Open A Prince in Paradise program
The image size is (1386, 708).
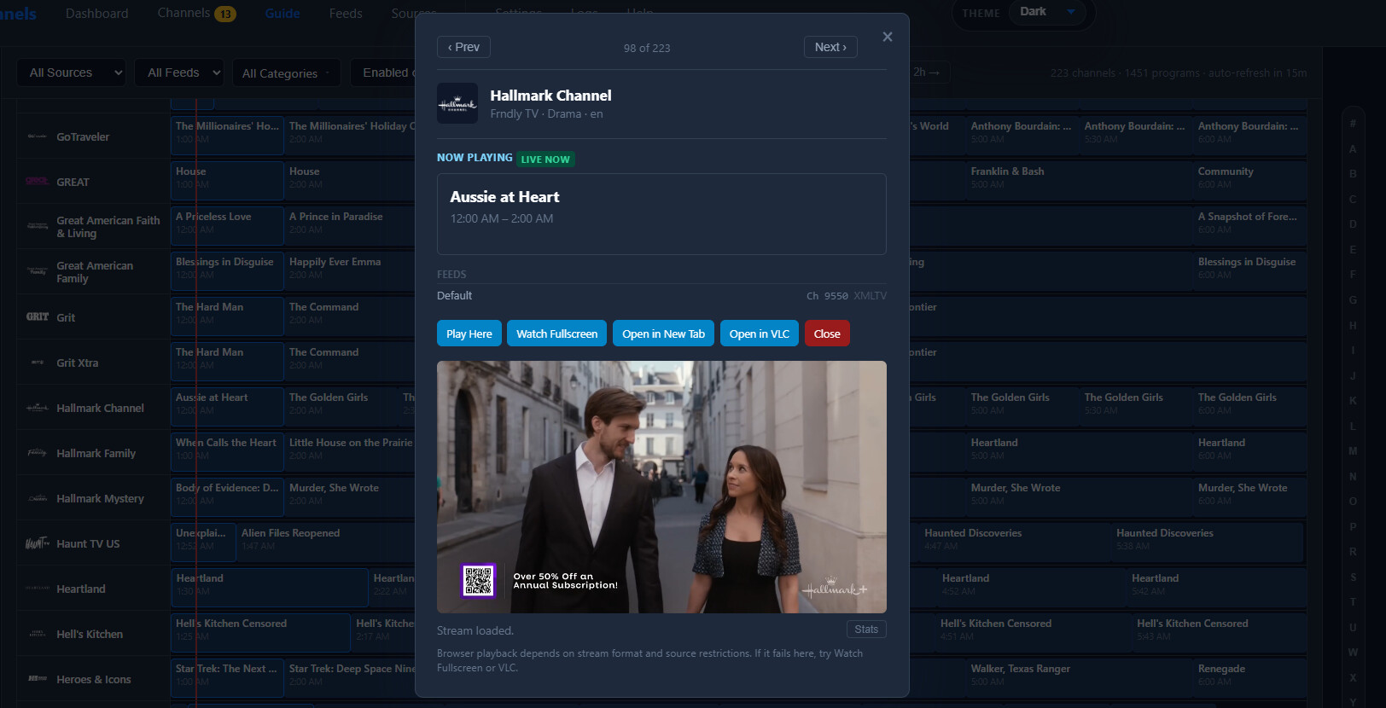click(x=351, y=226)
